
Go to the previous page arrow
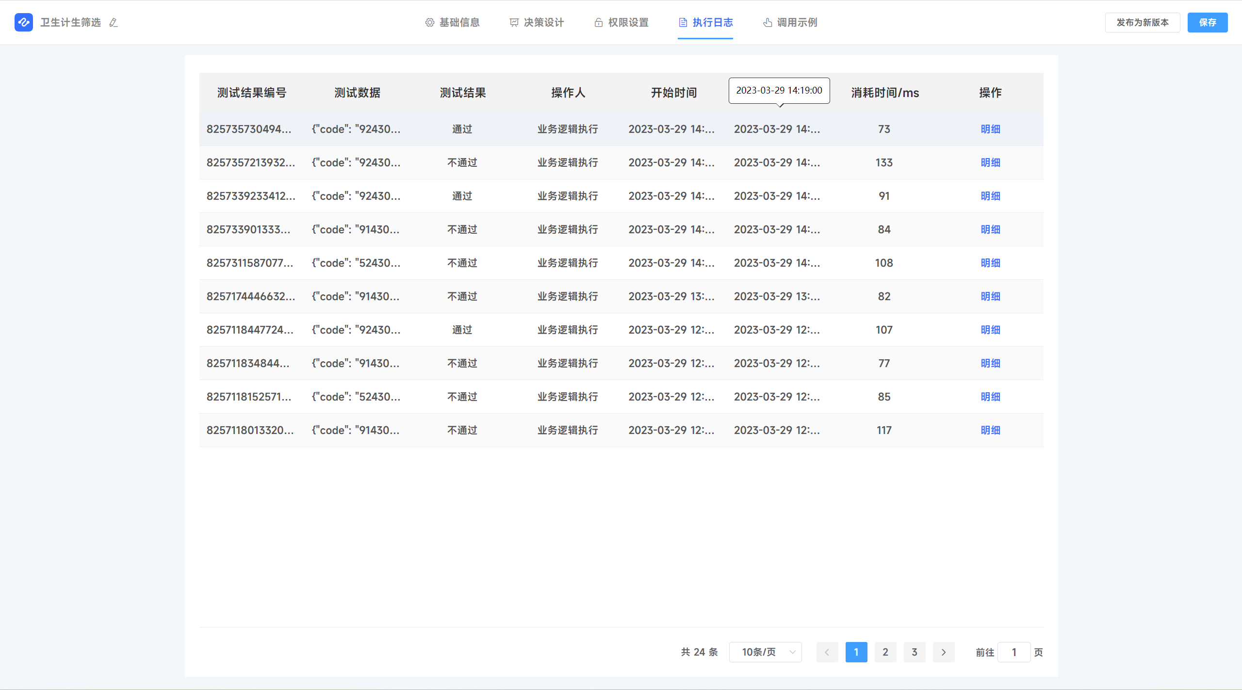827,652
